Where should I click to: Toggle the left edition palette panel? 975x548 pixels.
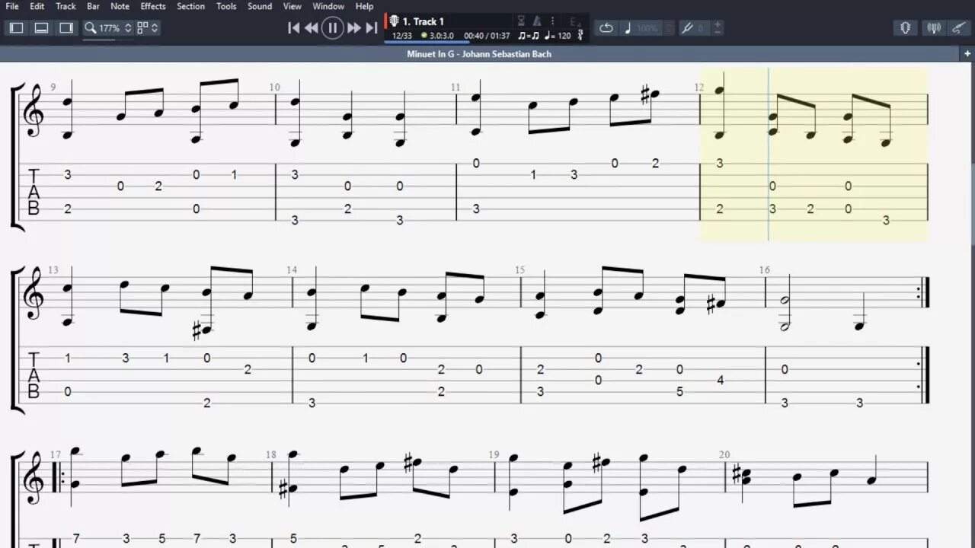pyautogui.click(x=16, y=28)
